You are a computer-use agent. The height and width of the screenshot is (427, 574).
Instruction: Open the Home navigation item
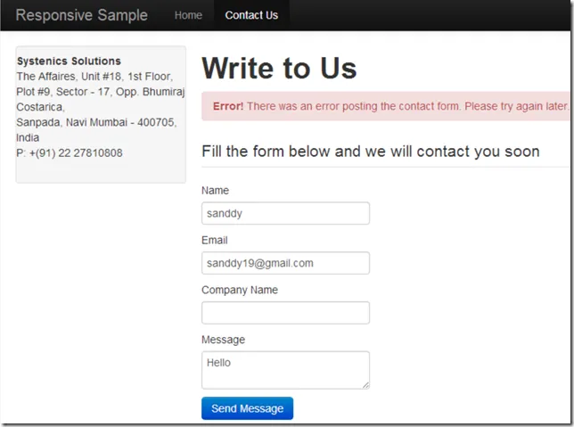click(188, 15)
